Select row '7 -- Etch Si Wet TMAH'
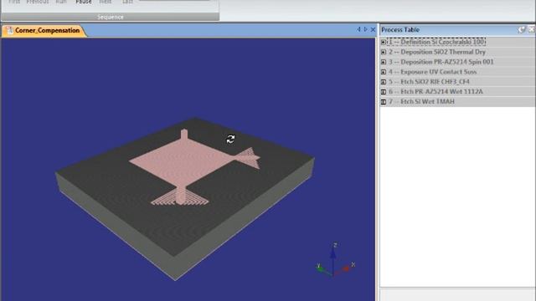The height and width of the screenshot is (301, 536). pyautogui.click(x=457, y=101)
